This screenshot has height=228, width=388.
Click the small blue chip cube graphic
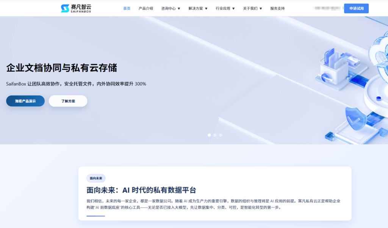click(x=329, y=135)
